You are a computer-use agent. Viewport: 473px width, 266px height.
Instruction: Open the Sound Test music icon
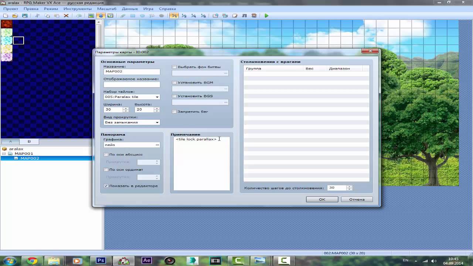[244, 16]
